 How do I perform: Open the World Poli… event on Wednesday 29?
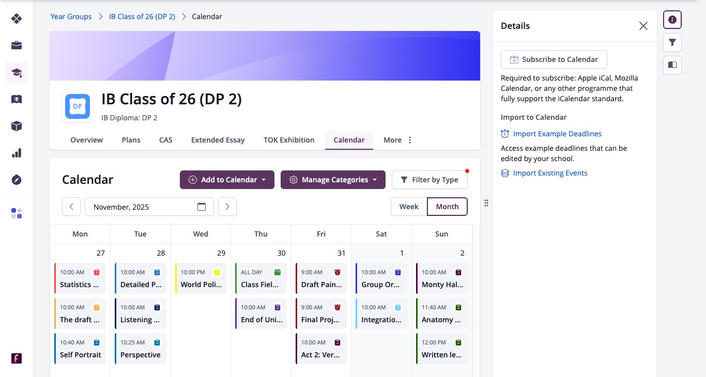[201, 278]
